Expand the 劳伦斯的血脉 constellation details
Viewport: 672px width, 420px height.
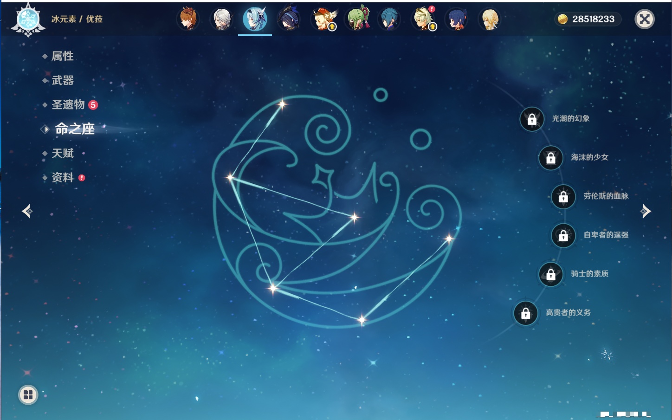[606, 196]
